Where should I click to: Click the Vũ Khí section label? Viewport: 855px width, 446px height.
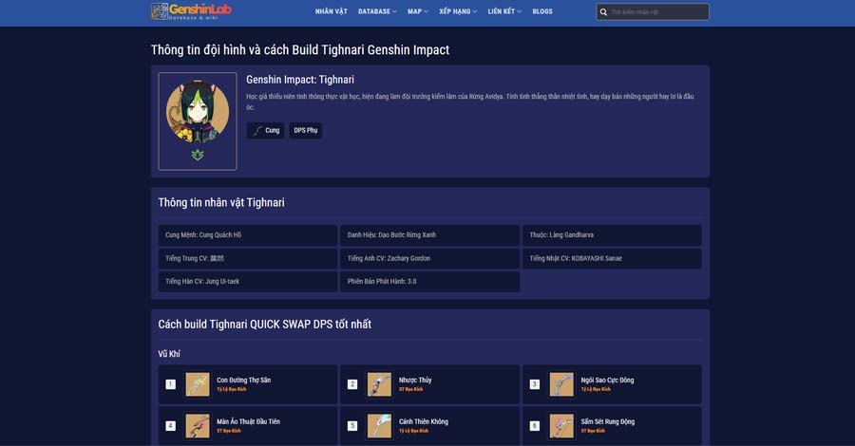[169, 354]
